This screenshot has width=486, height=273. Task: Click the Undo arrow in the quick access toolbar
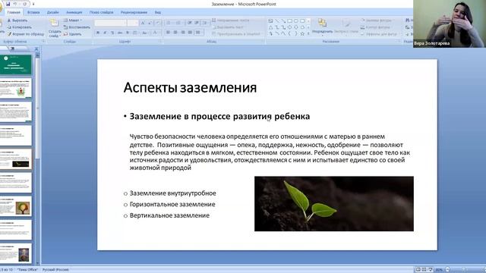14,4
